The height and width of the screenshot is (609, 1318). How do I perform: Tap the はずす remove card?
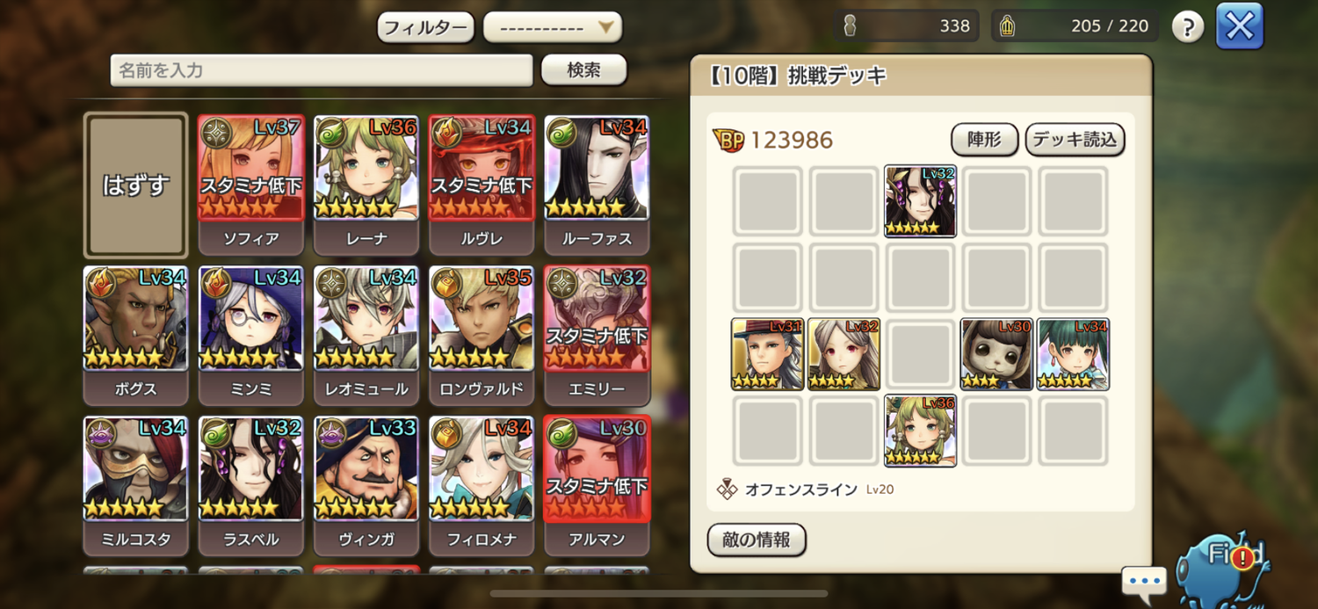point(136,185)
